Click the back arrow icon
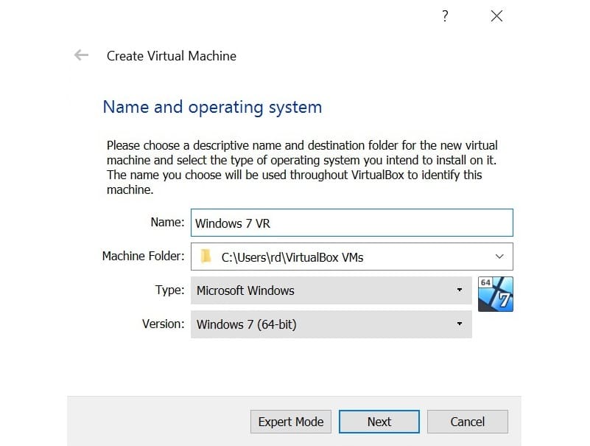This screenshot has width=590, height=446. (81, 55)
